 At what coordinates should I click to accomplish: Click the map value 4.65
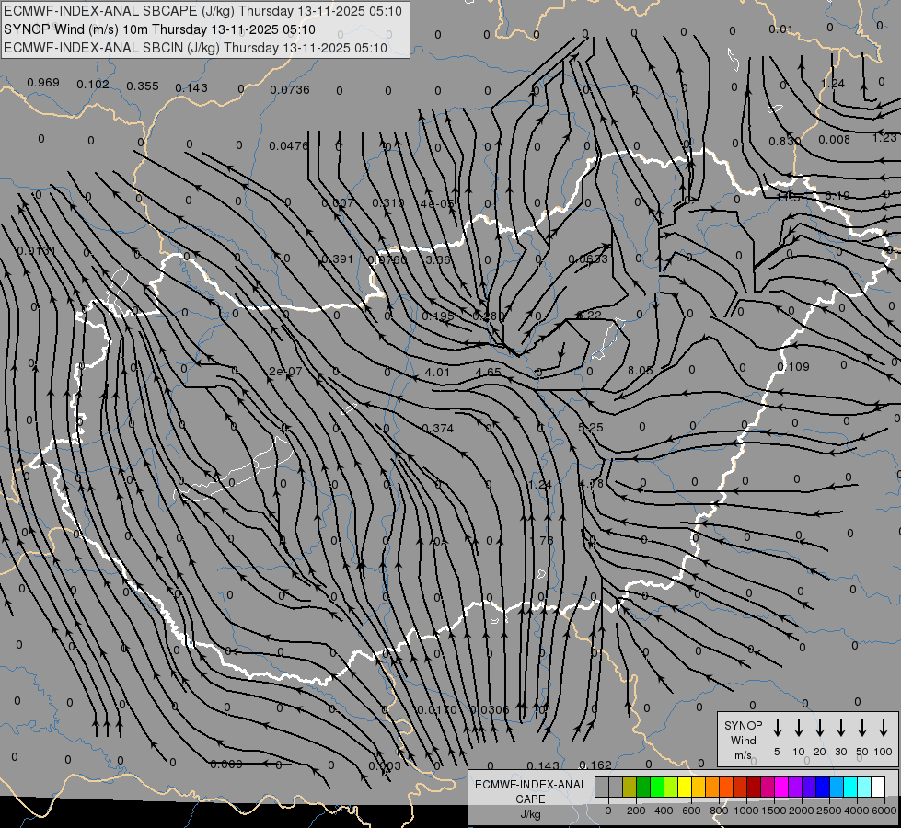[x=489, y=372]
